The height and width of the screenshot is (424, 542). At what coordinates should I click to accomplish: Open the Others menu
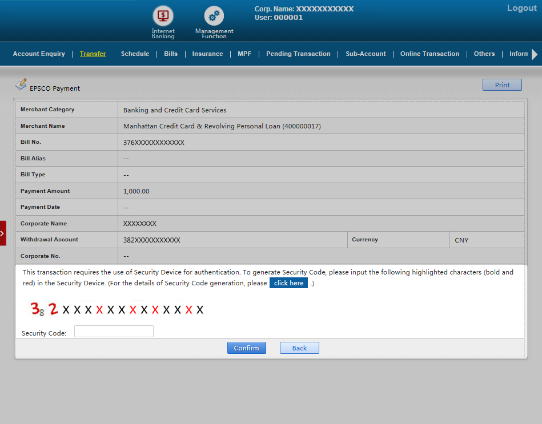[484, 54]
